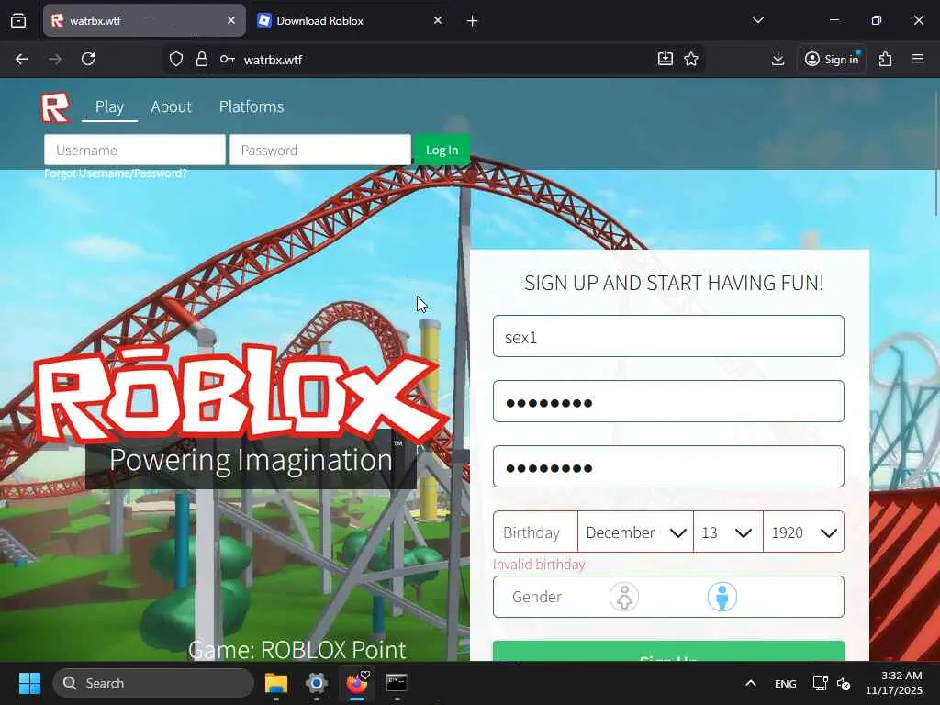Open the birthday year dropdown 1920

(803, 532)
